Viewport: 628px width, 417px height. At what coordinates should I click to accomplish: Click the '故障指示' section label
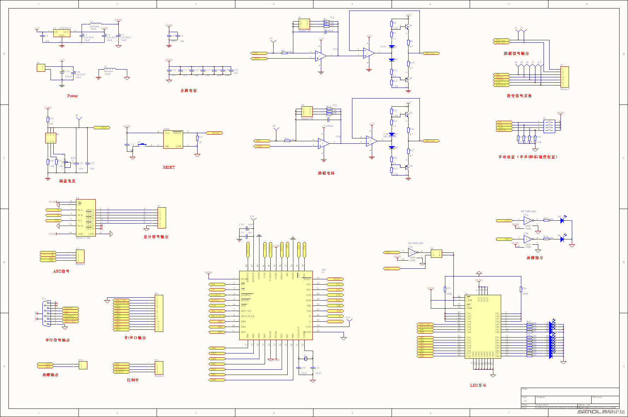(x=535, y=258)
